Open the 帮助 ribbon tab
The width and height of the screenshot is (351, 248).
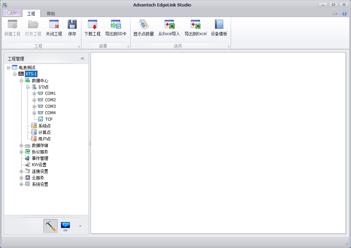51,14
